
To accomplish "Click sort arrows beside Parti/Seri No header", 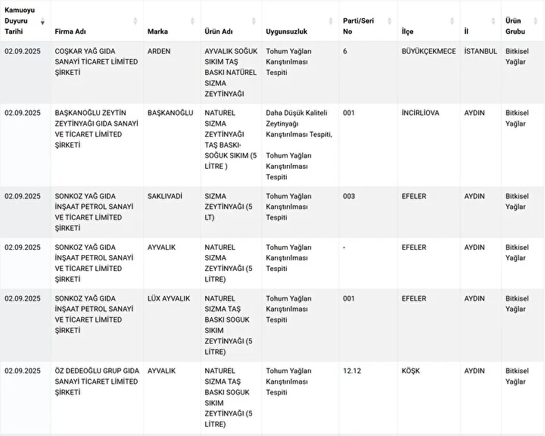I will (x=391, y=21).
